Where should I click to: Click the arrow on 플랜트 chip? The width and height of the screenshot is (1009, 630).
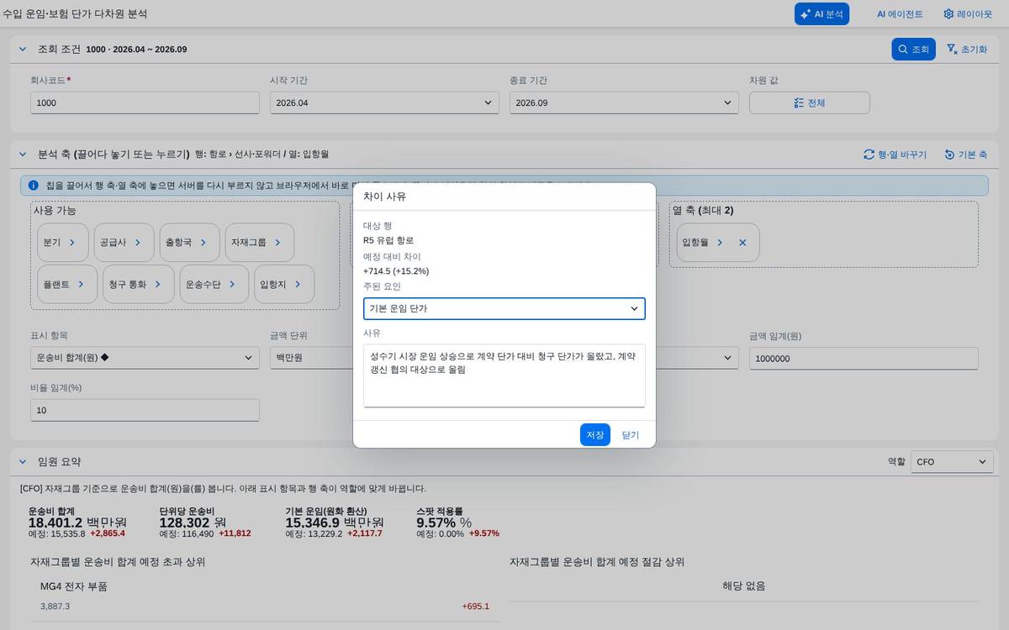click(x=82, y=284)
